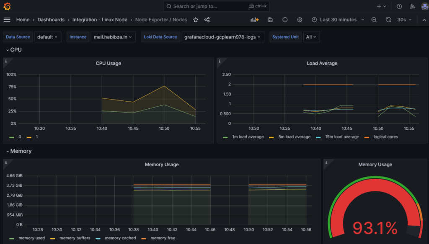This screenshot has height=244, width=429.
Task: Show CPU Usage panel info icon
Action: click(6, 61)
